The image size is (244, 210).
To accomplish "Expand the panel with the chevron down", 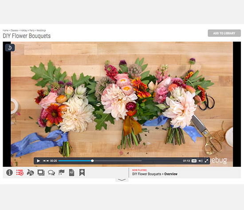I will (x=122, y=180).
